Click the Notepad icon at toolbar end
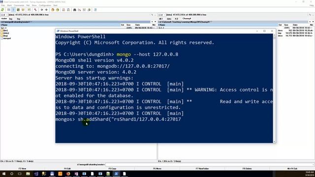This screenshot has width=315, height=177. (x=95, y=10)
